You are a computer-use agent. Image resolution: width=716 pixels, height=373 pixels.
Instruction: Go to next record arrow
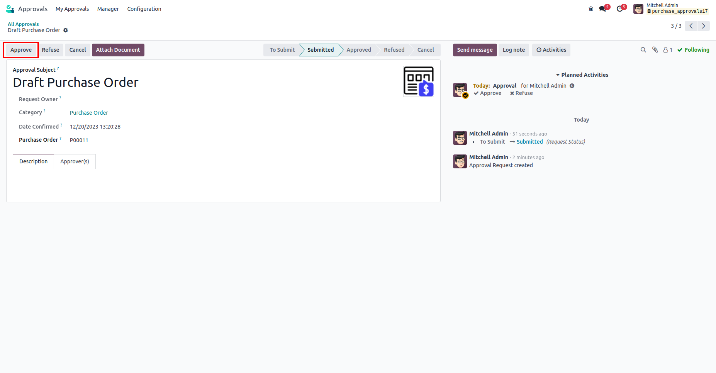[x=704, y=26]
